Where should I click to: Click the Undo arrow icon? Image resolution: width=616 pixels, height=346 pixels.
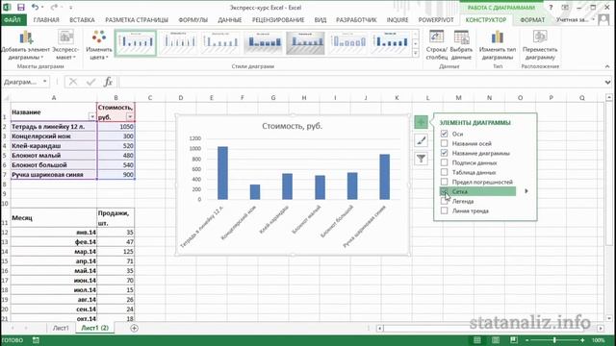pyautogui.click(x=35, y=7)
